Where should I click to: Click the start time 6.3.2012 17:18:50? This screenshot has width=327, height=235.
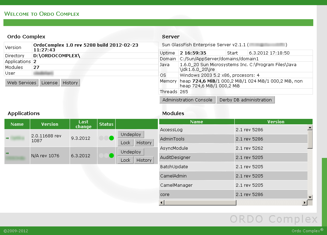point(269,53)
